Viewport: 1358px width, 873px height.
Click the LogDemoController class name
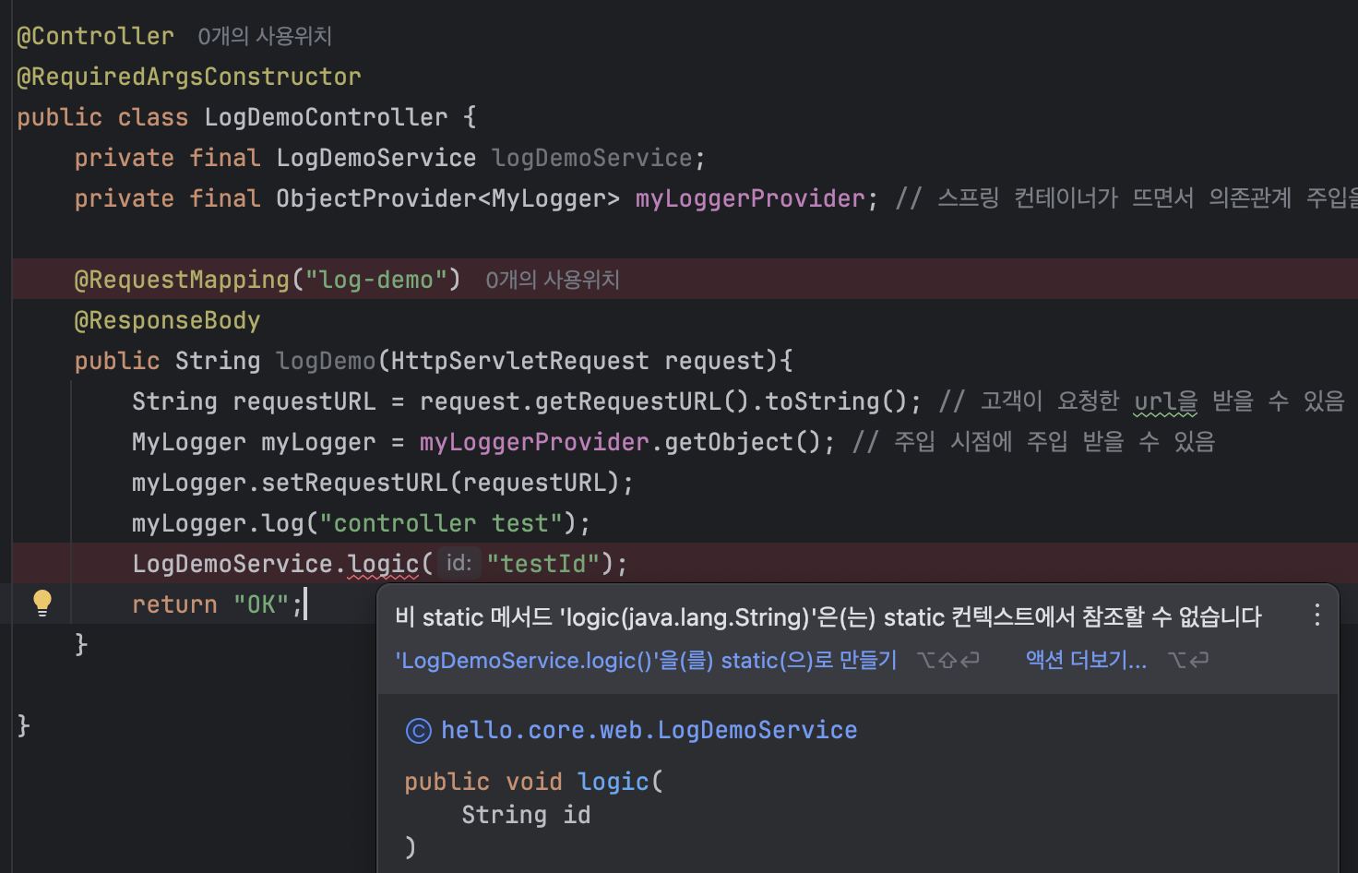[x=326, y=117]
